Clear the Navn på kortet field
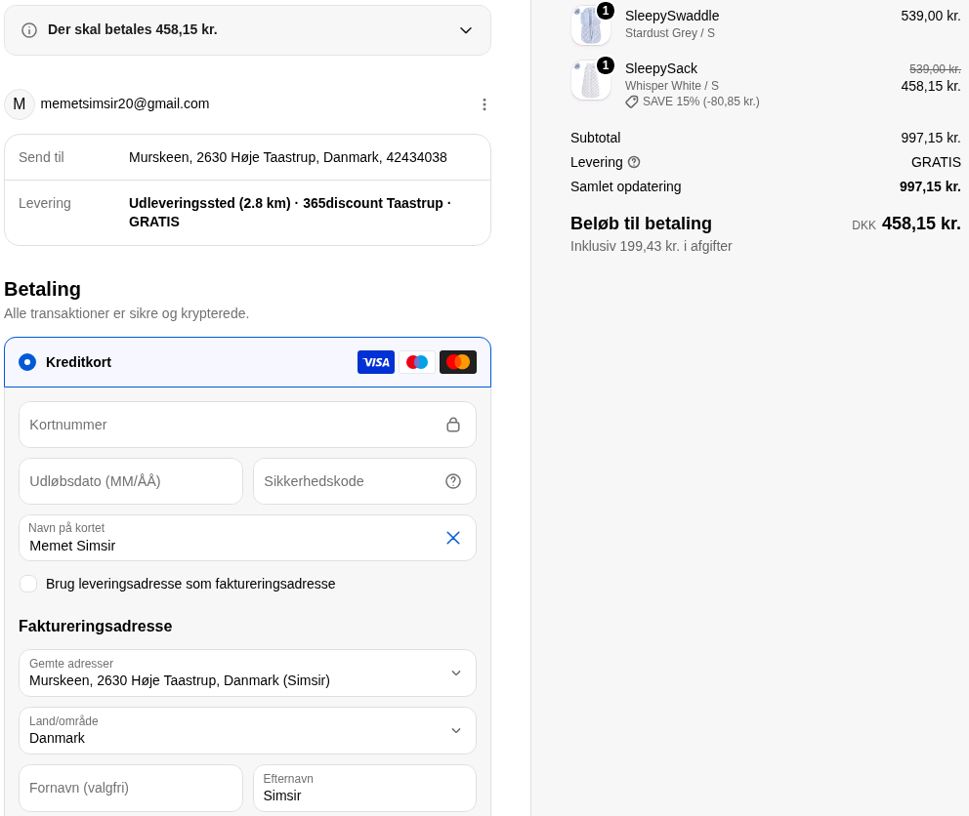This screenshot has height=816, width=969. (x=453, y=538)
